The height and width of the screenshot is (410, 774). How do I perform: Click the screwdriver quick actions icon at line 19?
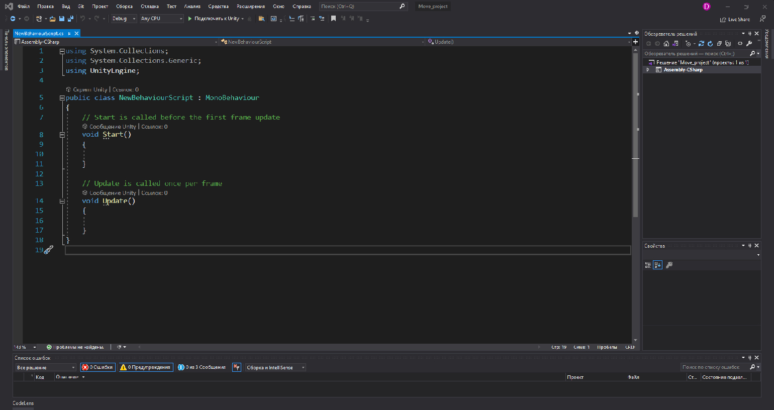[49, 250]
